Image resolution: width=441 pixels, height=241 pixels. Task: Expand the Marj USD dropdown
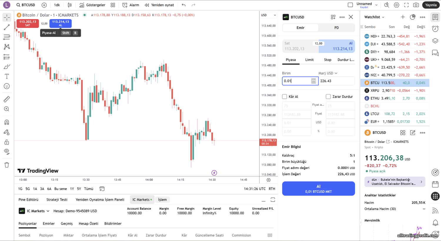click(328, 73)
